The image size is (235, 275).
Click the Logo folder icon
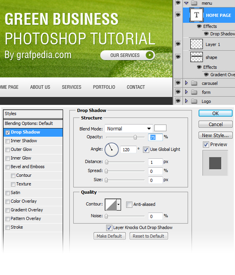(x=194, y=101)
